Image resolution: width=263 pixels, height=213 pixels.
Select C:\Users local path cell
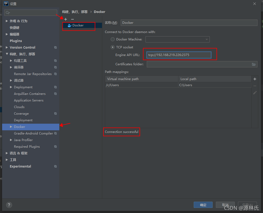215,85
